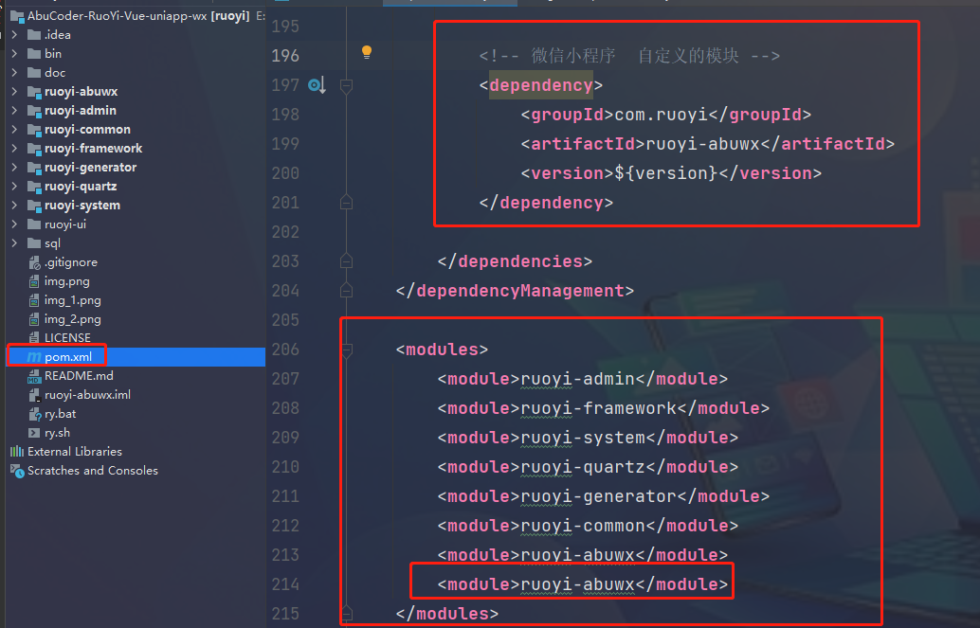Click ruoyi-abuwx module entry on line 214
The height and width of the screenshot is (628, 980).
tap(583, 584)
